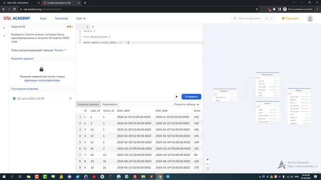Click the cell 2020-03-21T09:00:00.000Z
321x180 pixels.
(134, 148)
